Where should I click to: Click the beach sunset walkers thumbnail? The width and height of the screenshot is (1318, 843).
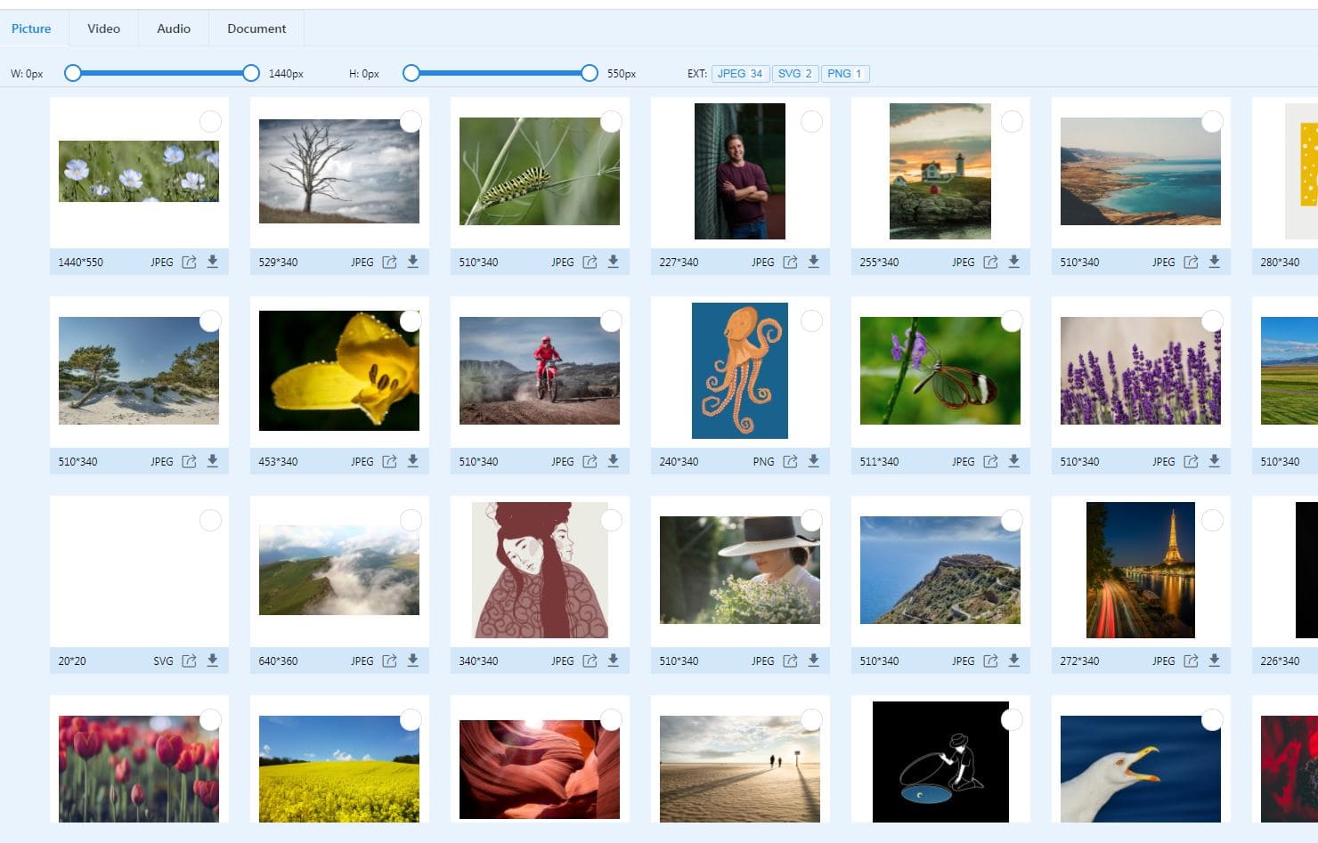coord(740,769)
